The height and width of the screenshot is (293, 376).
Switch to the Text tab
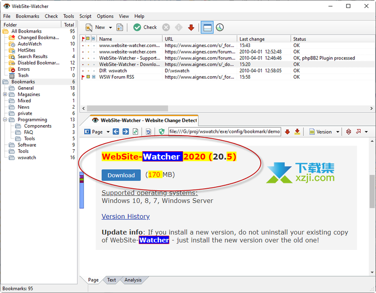111,280
